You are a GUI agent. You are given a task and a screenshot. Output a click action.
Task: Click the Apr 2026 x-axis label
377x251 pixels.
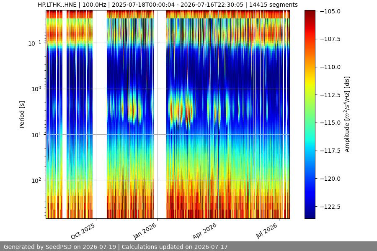pyautogui.click(x=204, y=231)
